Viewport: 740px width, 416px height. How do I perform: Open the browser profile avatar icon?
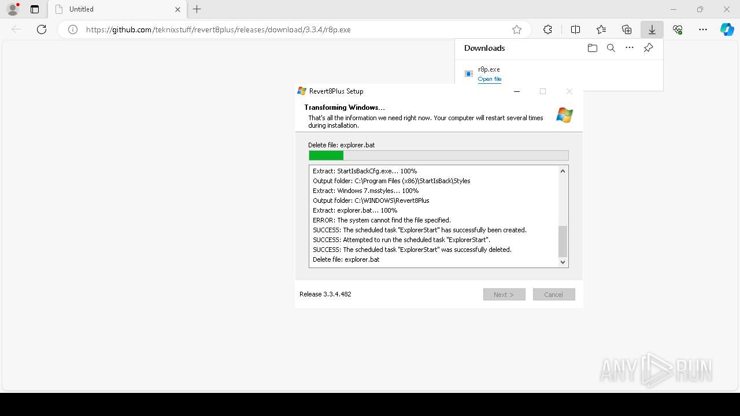[13, 9]
